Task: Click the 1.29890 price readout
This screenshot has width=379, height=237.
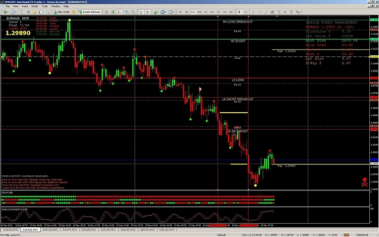Action: pyautogui.click(x=18, y=33)
